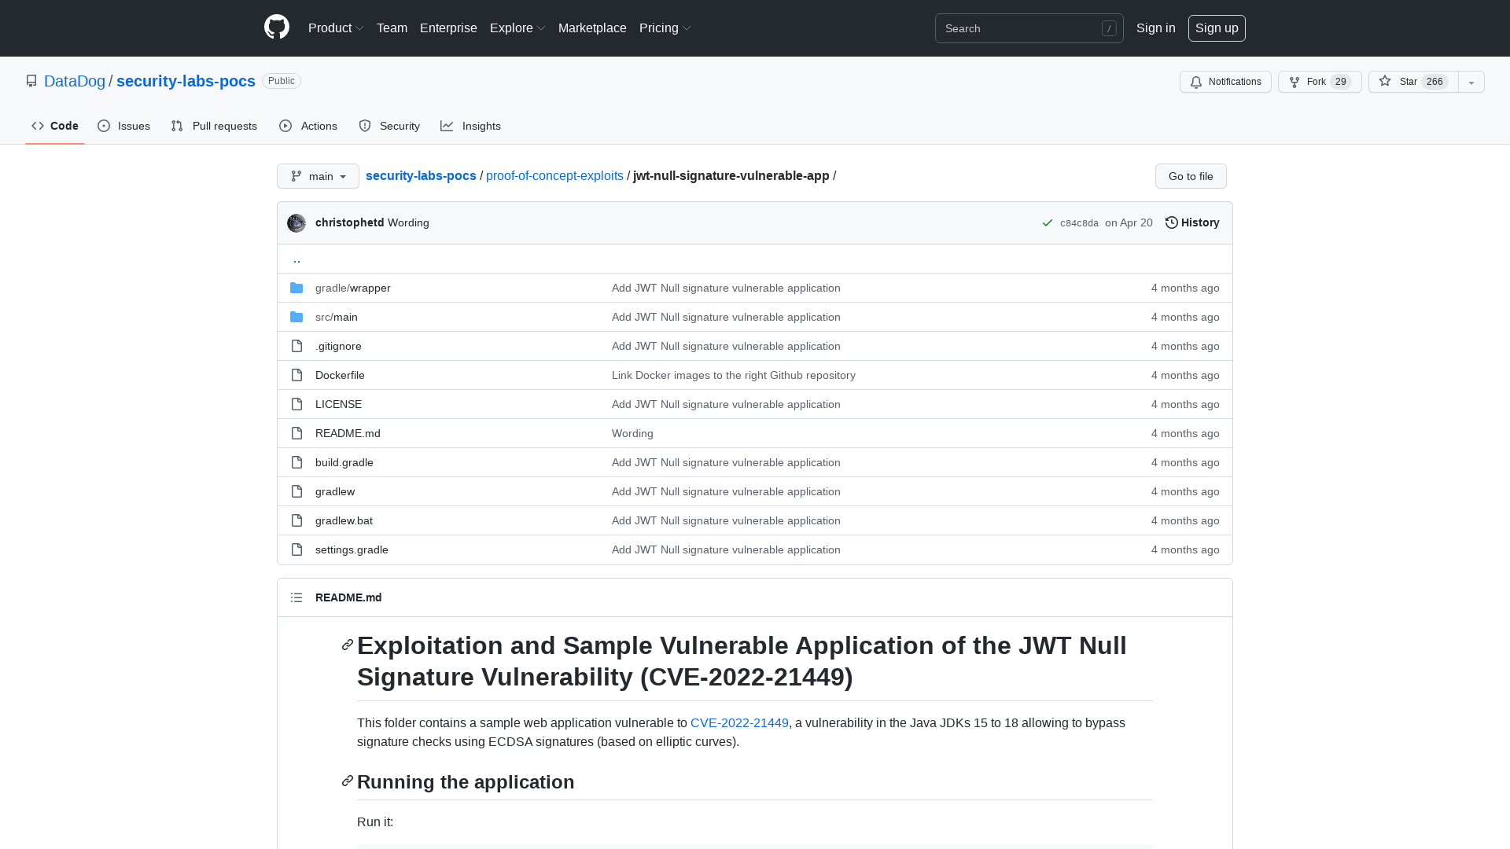Image resolution: width=1510 pixels, height=849 pixels.
Task: Open the 'Wording' commit message in README.md row
Action: (632, 433)
